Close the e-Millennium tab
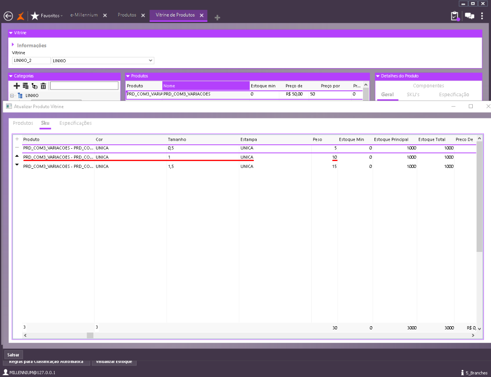This screenshot has height=377, width=491. point(105,15)
